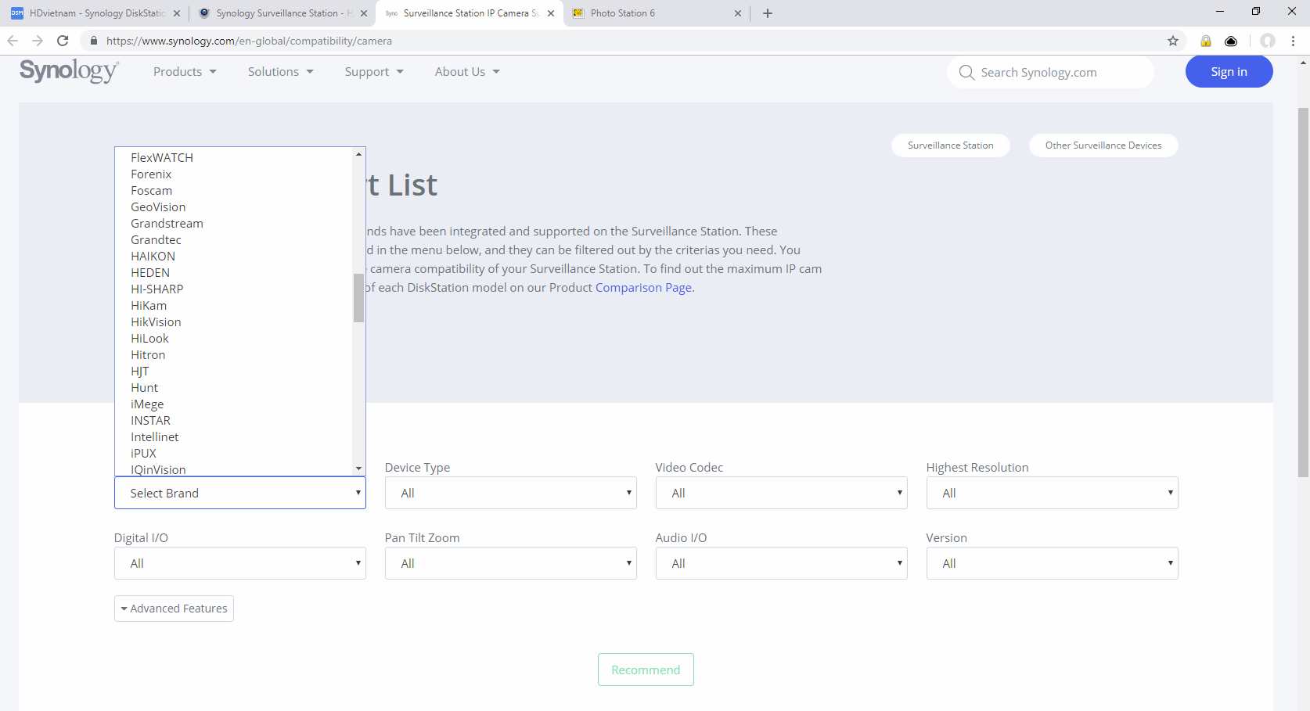Click Other Surveillance Devices button

(x=1103, y=145)
